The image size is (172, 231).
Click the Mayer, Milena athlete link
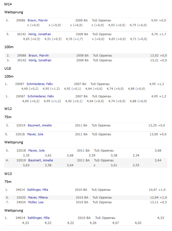tap(38, 198)
